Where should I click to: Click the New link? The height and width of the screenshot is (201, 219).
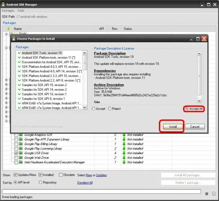click(x=89, y=175)
